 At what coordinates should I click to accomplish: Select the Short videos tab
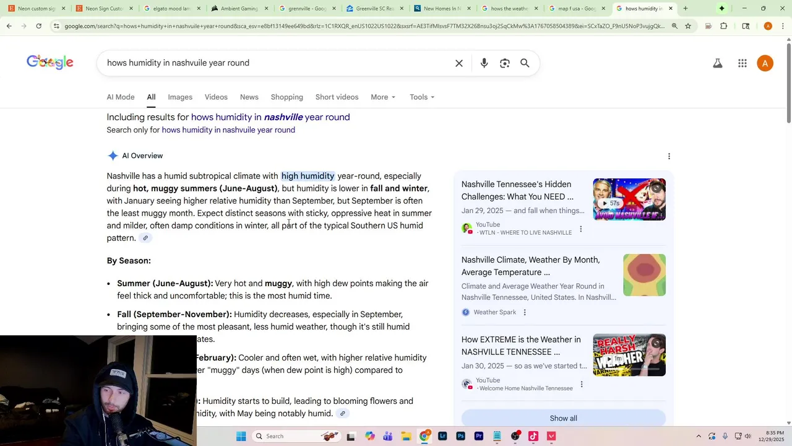point(337,97)
